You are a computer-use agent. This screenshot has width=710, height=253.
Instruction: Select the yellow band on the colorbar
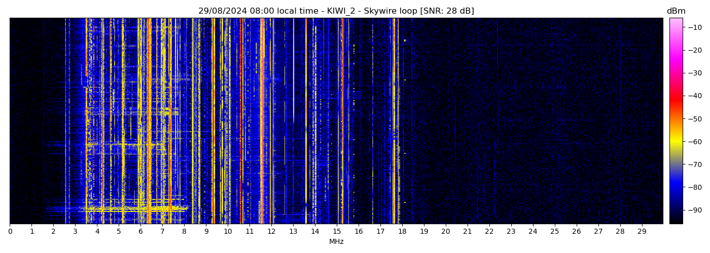(676, 143)
